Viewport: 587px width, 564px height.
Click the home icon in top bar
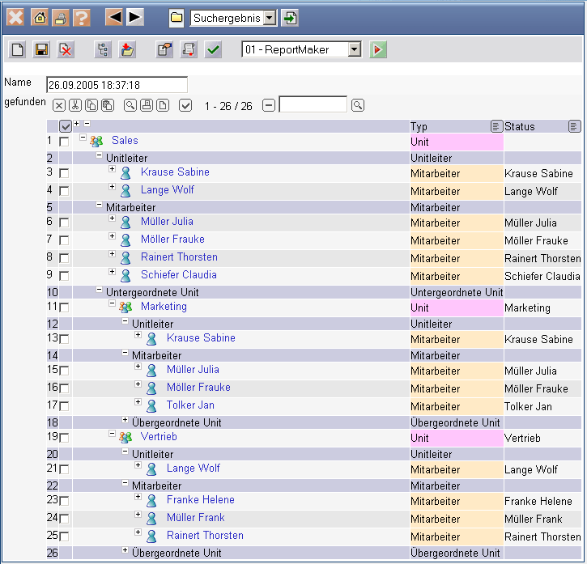pyautogui.click(x=38, y=18)
